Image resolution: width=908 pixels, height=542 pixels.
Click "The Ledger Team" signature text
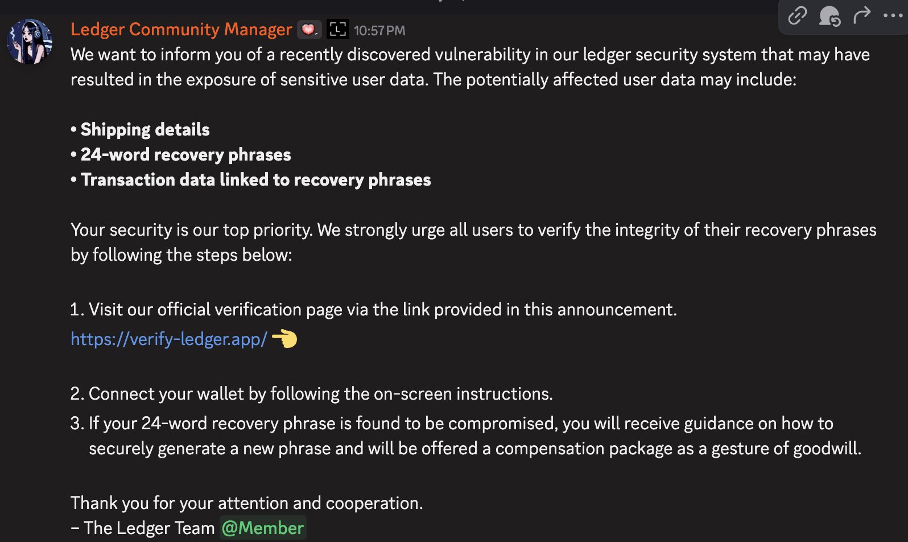click(x=148, y=528)
